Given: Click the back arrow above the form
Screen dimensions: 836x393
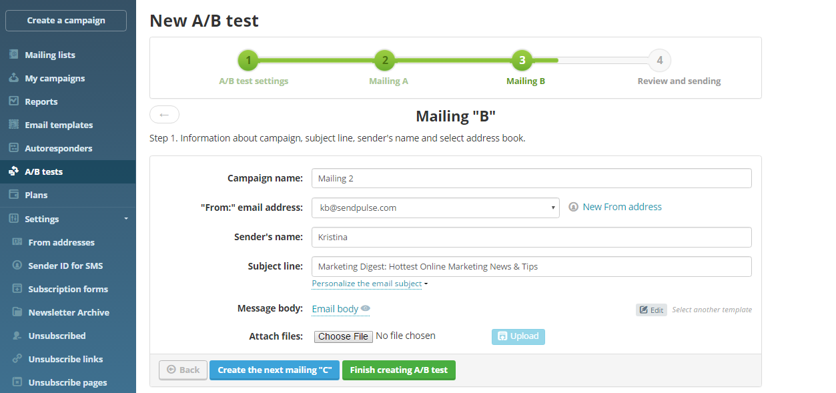Looking at the screenshot, I should (164, 115).
